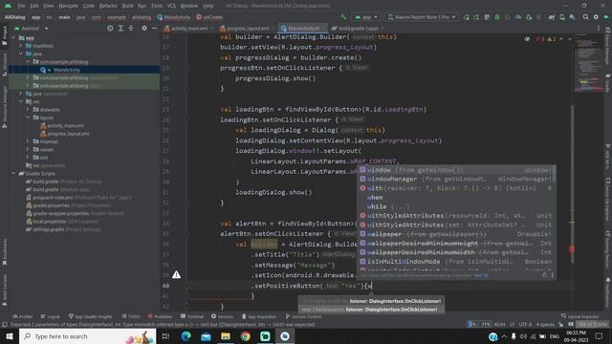Collapse the Gradle Scripts node

click(14, 173)
